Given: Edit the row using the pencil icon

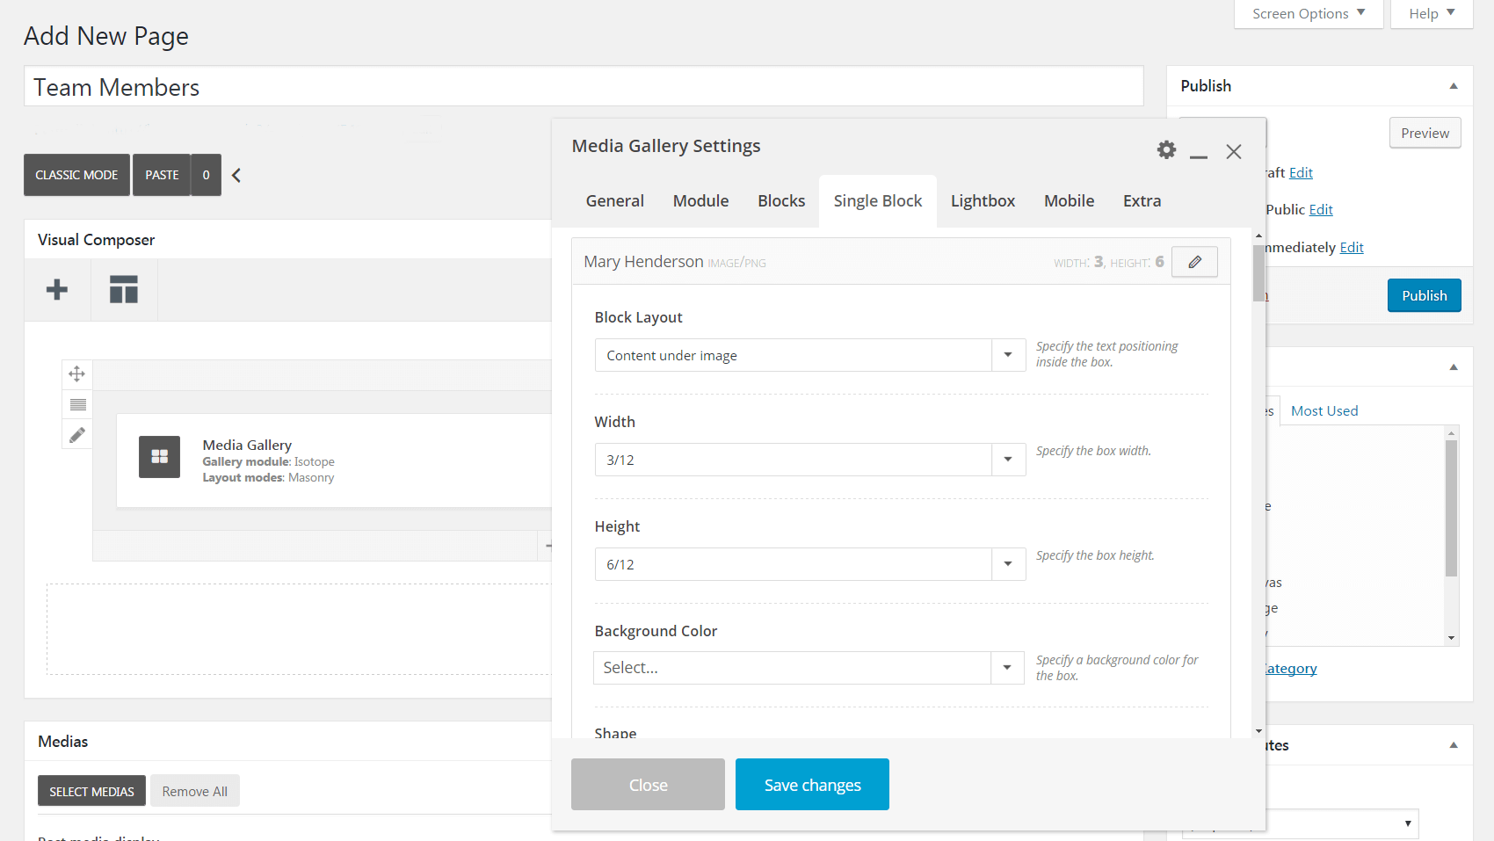Looking at the screenshot, I should coord(77,434).
